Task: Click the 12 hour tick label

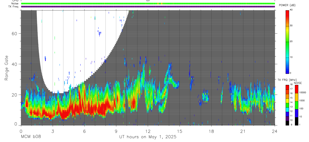Action: click(148, 131)
